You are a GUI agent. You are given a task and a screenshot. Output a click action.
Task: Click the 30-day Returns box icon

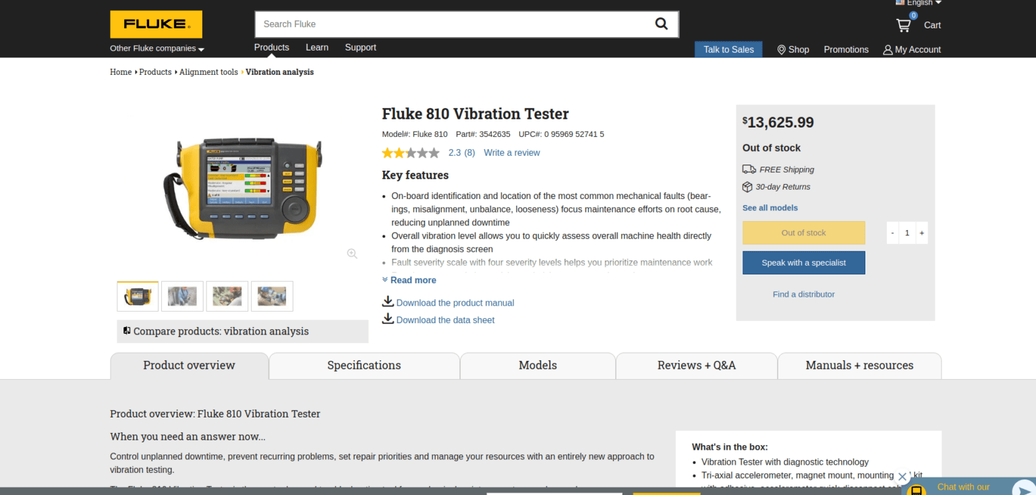point(747,187)
